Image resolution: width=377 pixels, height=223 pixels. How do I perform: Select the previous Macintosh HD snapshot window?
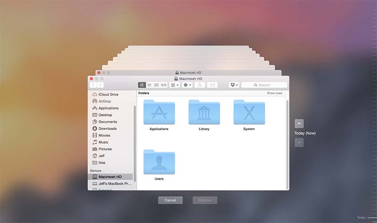coord(188,73)
